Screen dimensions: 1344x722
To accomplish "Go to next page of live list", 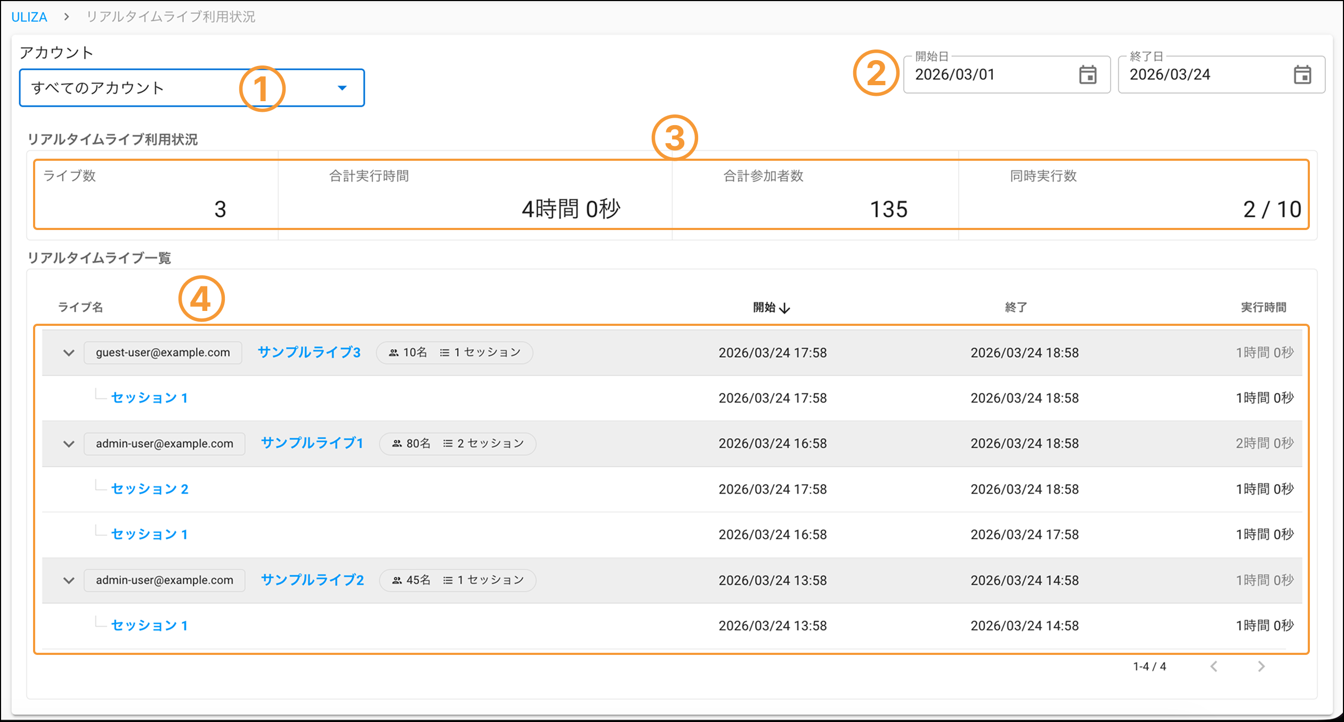I will click(x=1261, y=666).
